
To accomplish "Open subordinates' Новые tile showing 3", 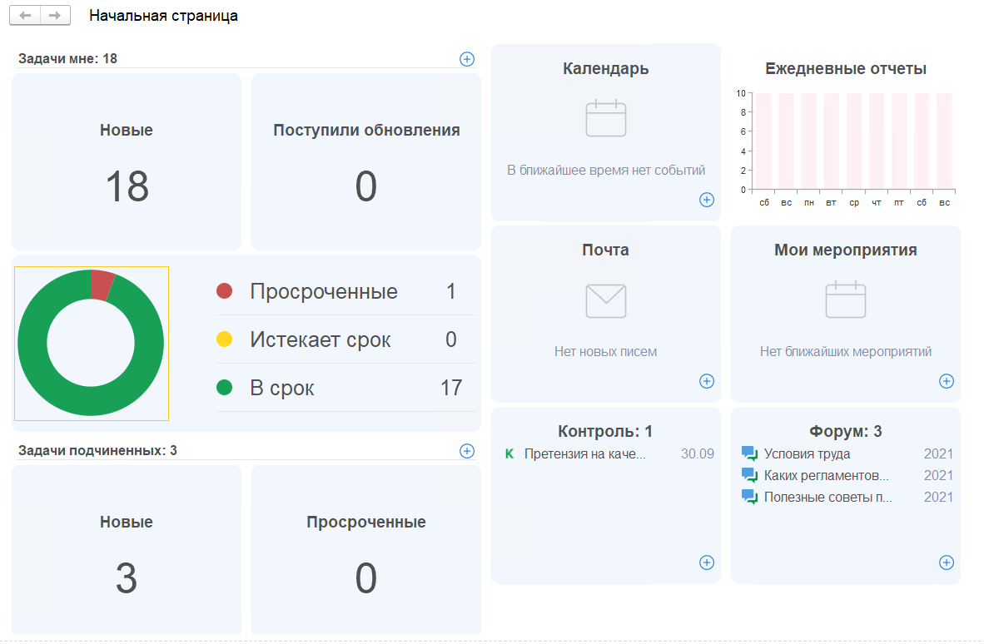I will click(x=127, y=552).
